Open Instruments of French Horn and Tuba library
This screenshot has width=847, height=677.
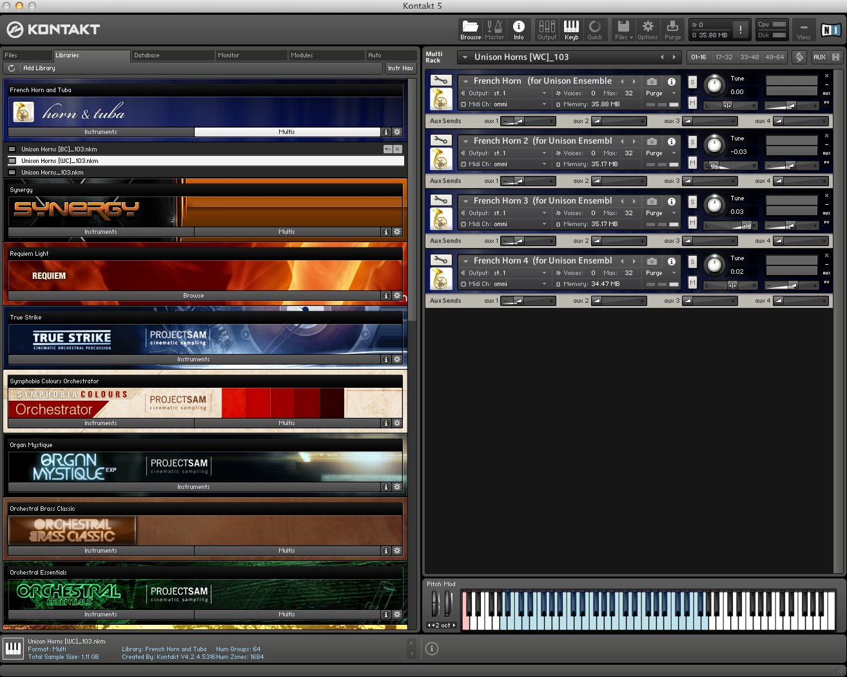point(101,132)
